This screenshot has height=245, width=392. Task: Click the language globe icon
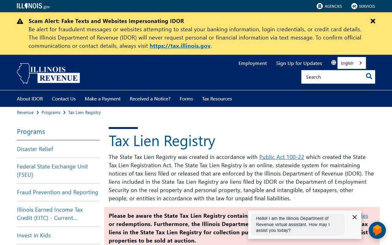(x=334, y=63)
